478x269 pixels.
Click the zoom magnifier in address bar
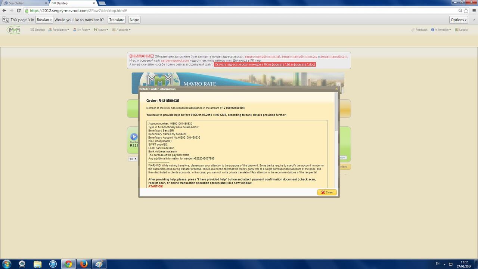(460, 11)
